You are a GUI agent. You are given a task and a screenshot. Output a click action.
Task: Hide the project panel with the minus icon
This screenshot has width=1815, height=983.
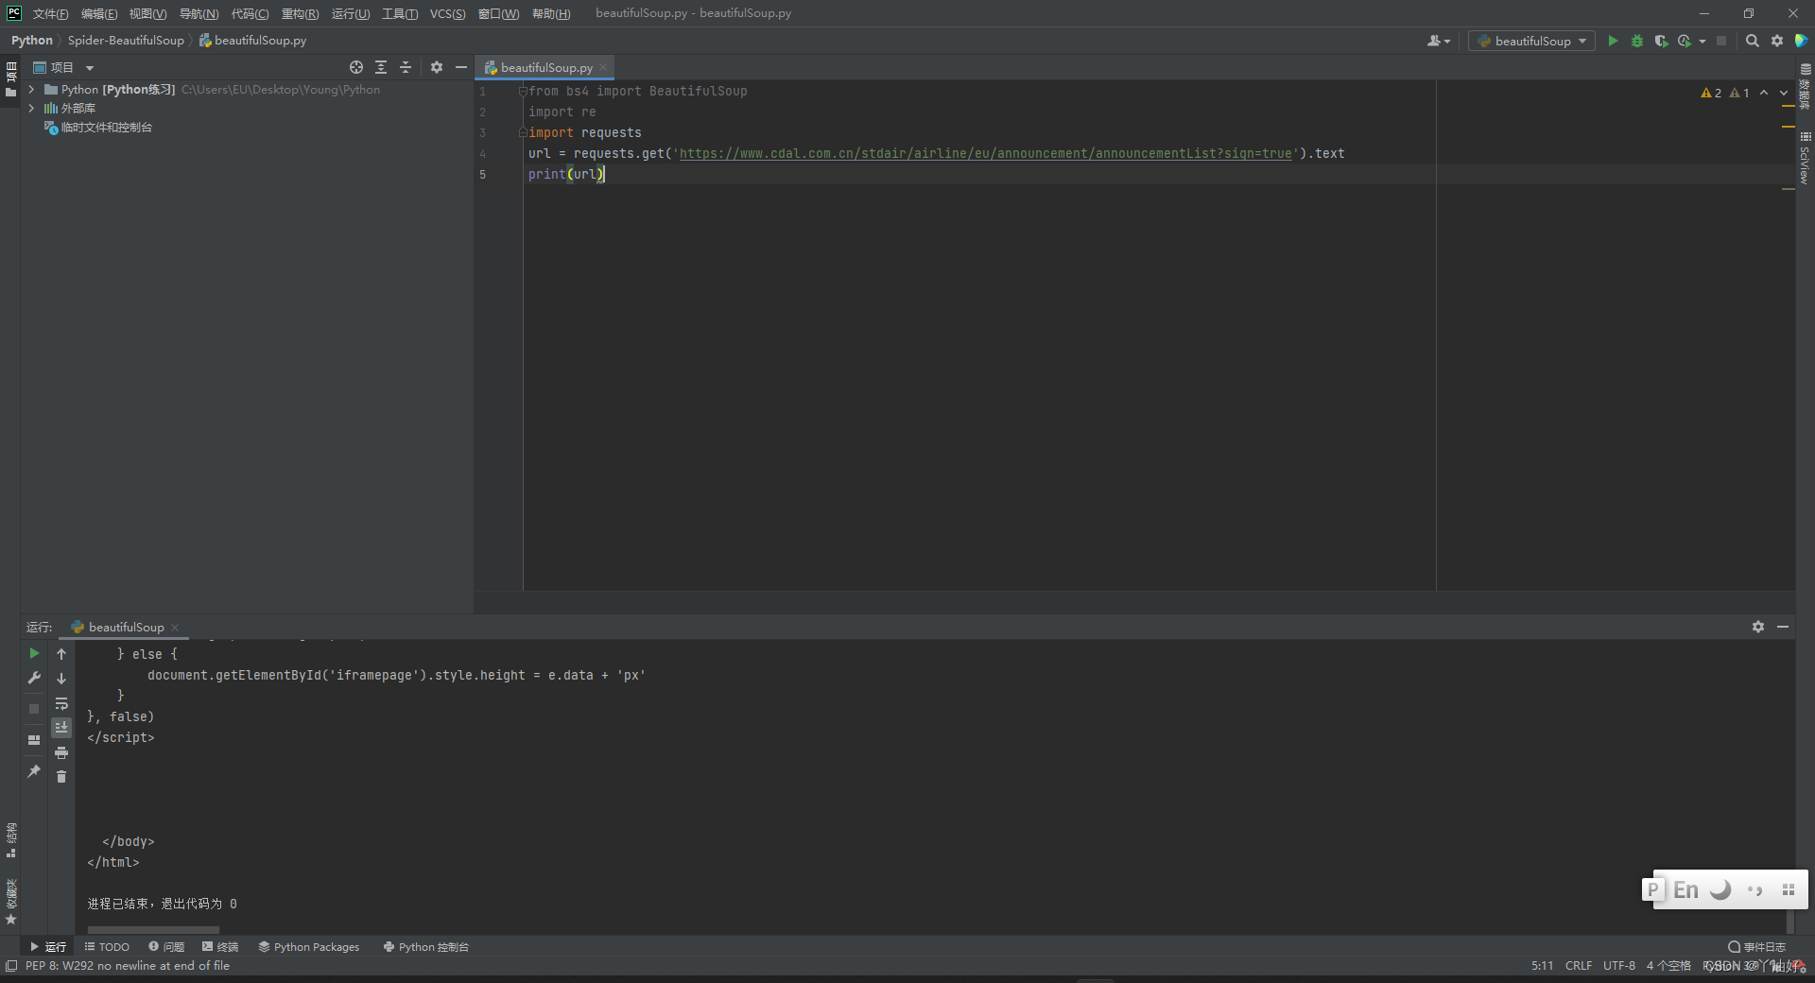(461, 67)
